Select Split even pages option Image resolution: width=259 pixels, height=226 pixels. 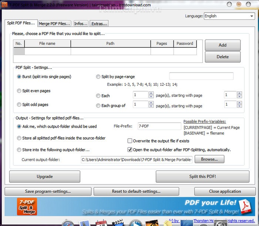coord(19,91)
